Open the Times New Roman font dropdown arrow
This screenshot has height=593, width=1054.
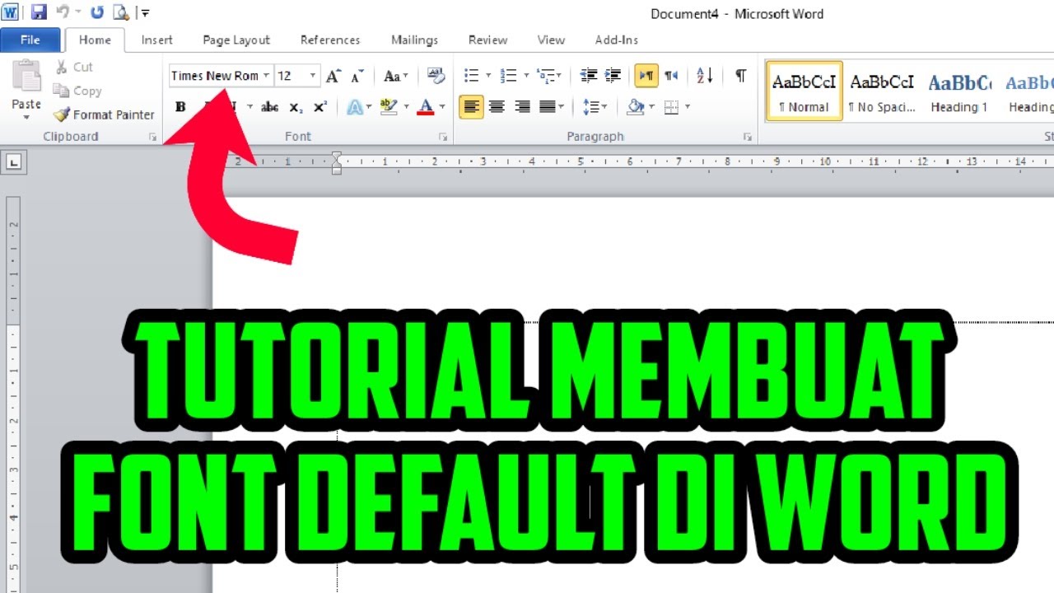coord(266,76)
